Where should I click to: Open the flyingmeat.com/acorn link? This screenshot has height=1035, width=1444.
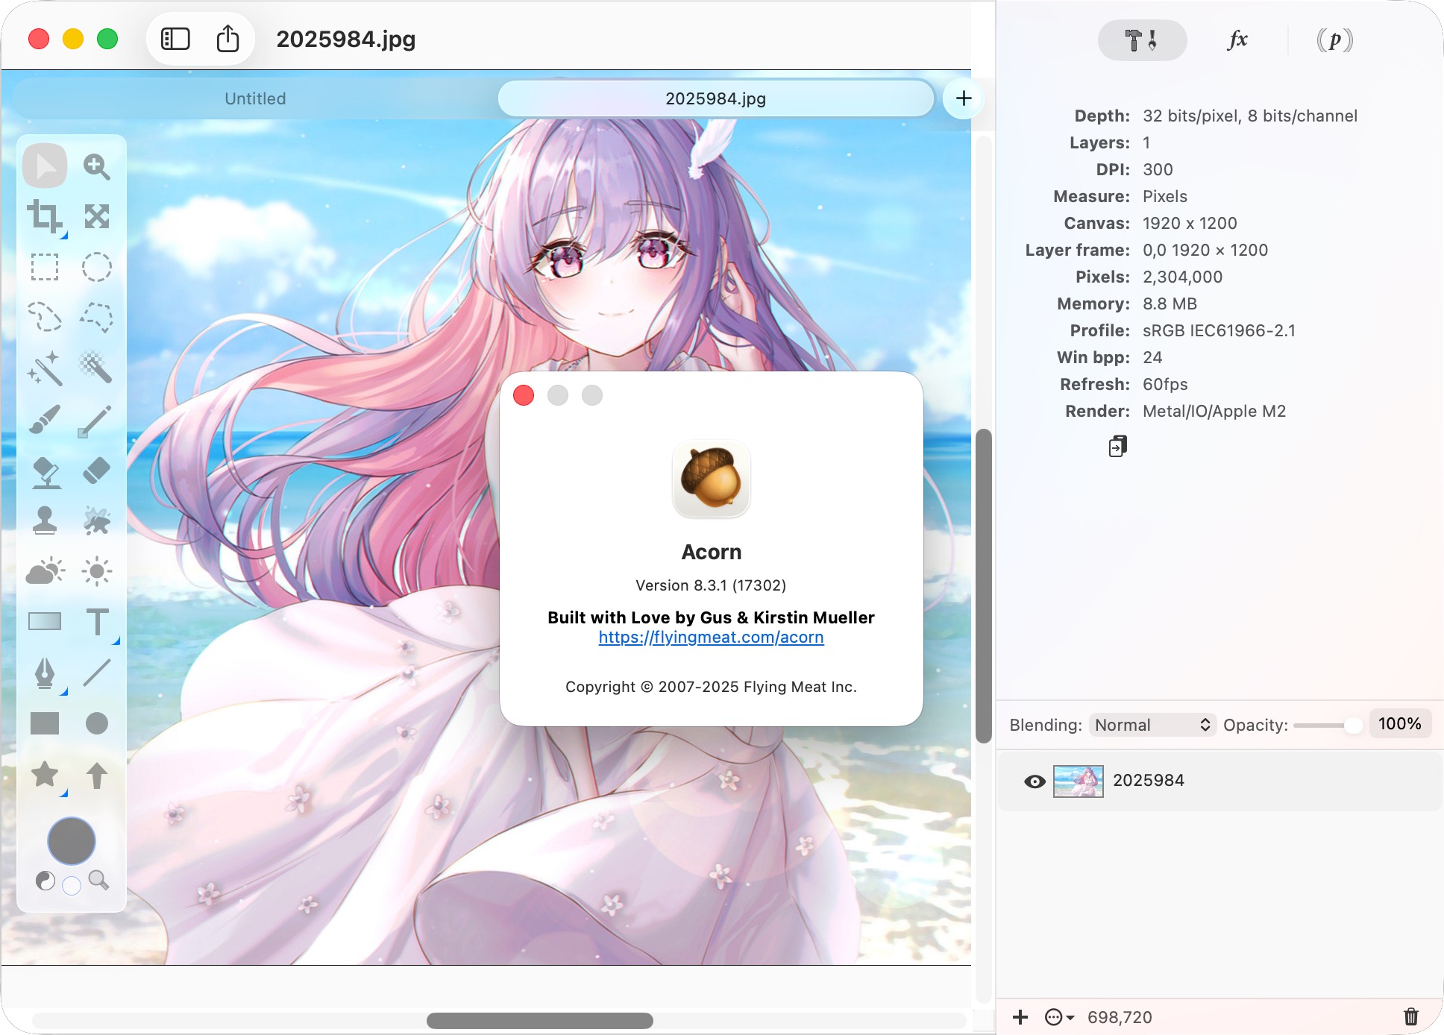pyautogui.click(x=711, y=638)
